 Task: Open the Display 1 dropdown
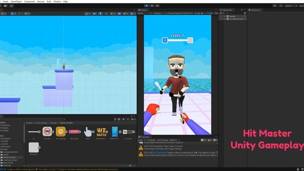(160, 13)
